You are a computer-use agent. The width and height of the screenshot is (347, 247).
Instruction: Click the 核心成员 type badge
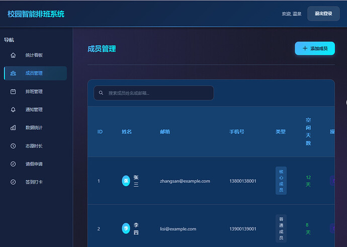point(281,181)
